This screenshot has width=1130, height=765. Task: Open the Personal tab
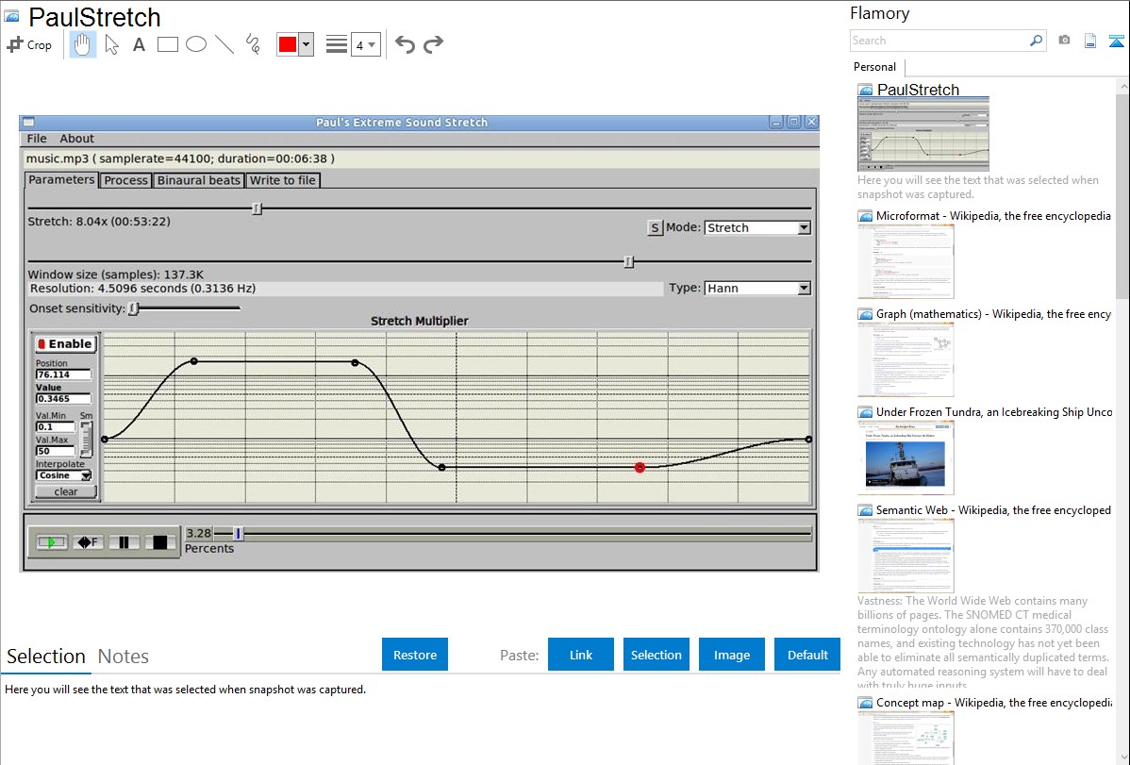coord(874,67)
